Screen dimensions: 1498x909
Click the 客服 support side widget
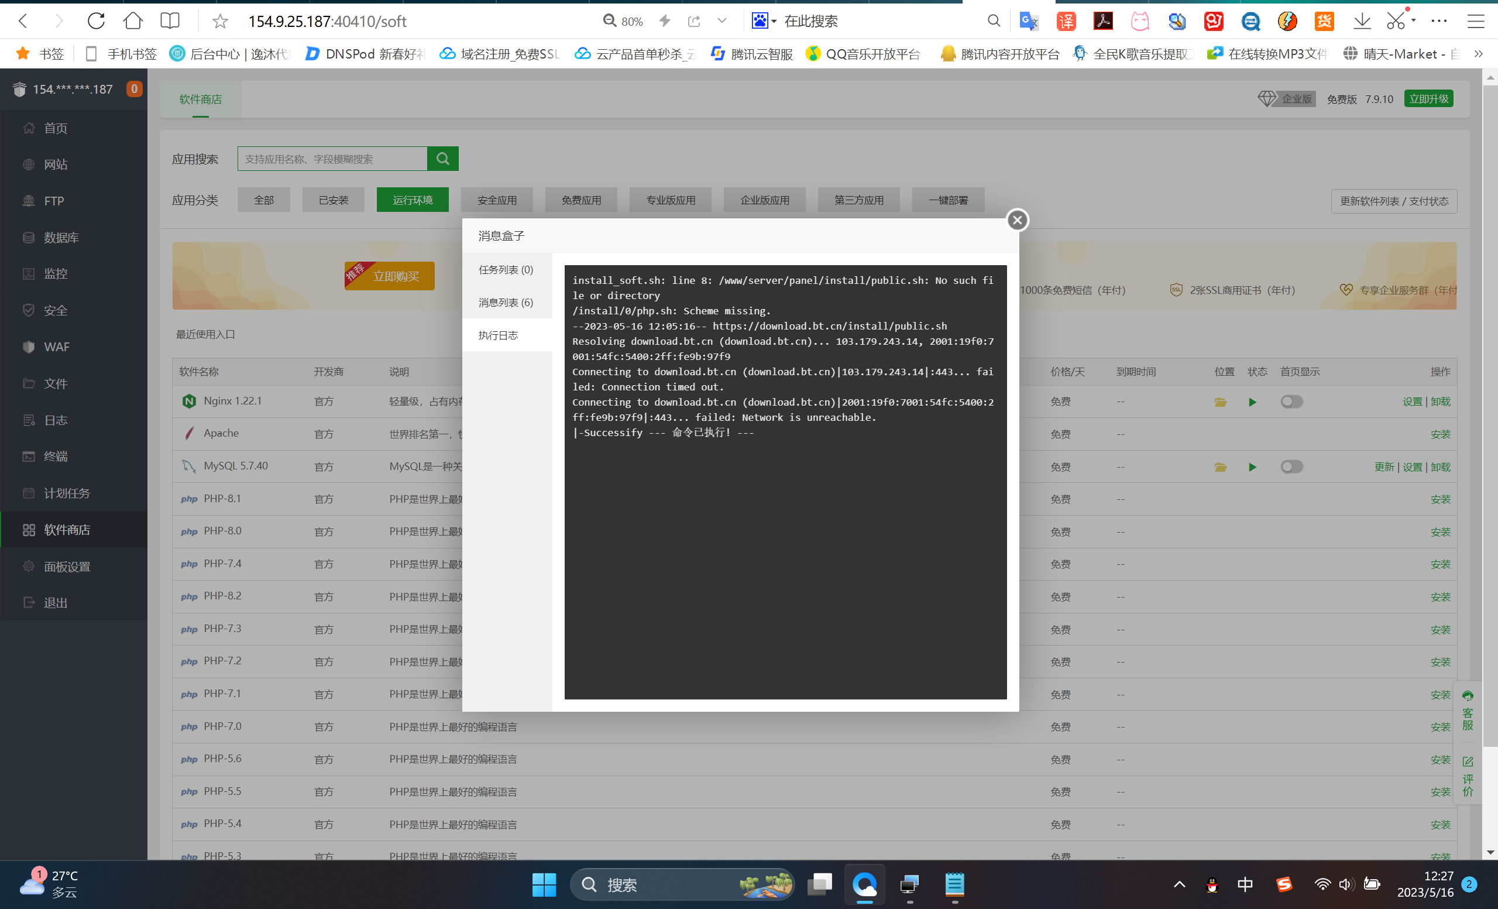click(x=1468, y=710)
